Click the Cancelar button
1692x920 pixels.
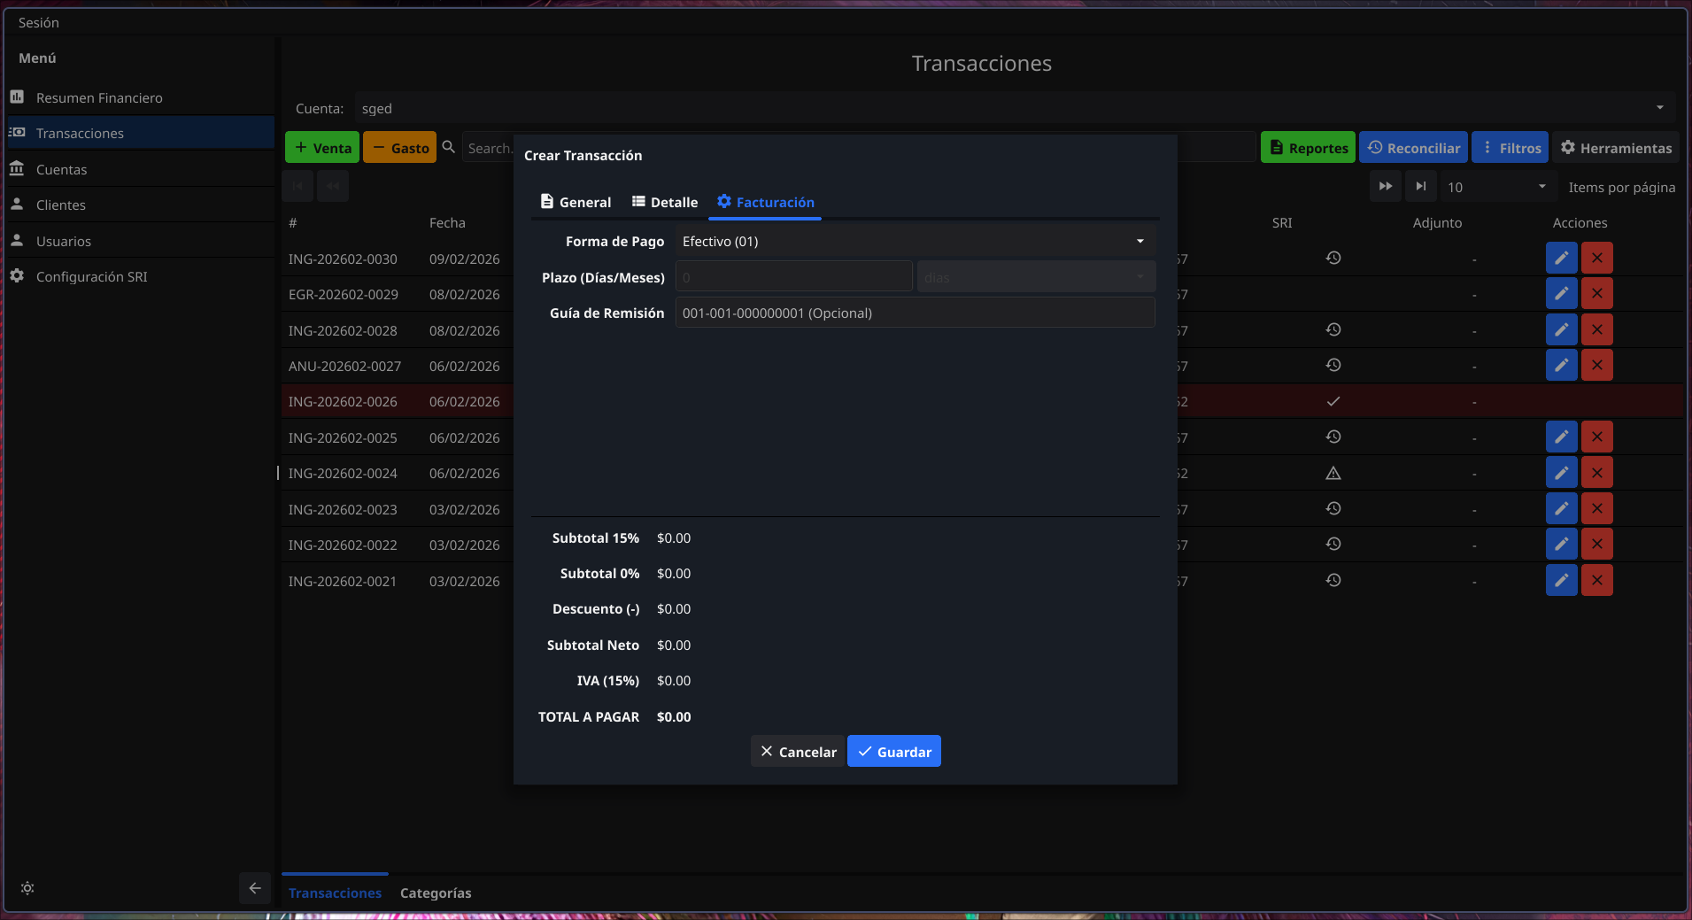tap(798, 752)
